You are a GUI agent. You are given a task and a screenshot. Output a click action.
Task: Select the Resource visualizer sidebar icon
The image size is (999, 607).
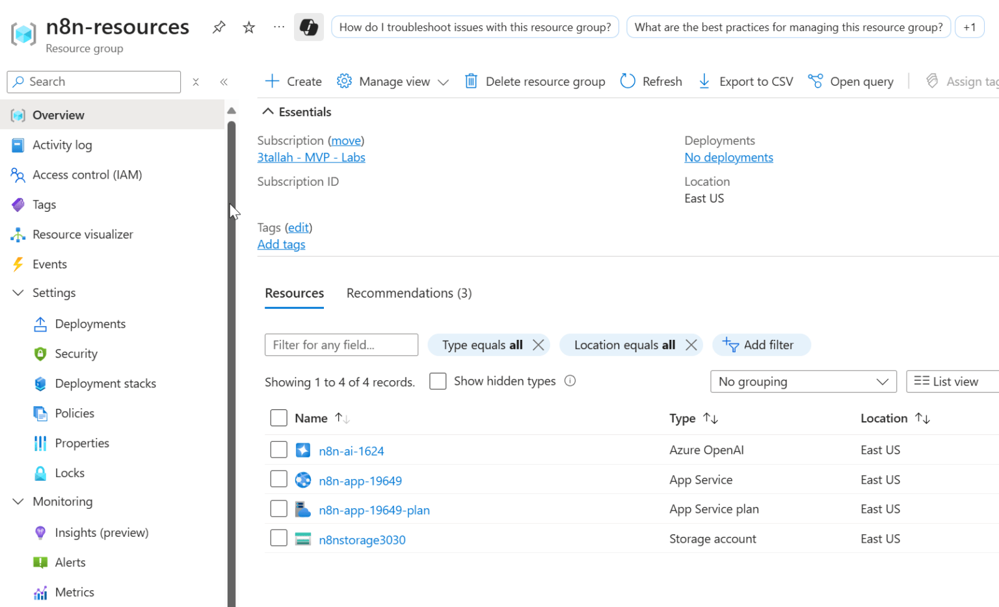click(19, 234)
